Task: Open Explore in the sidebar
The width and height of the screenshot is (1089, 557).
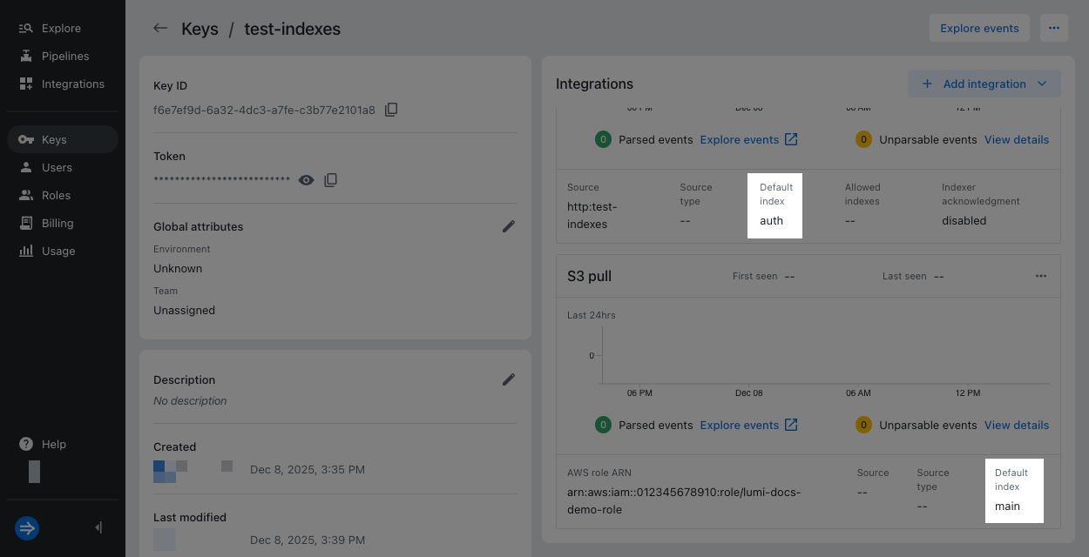Action: tap(61, 28)
